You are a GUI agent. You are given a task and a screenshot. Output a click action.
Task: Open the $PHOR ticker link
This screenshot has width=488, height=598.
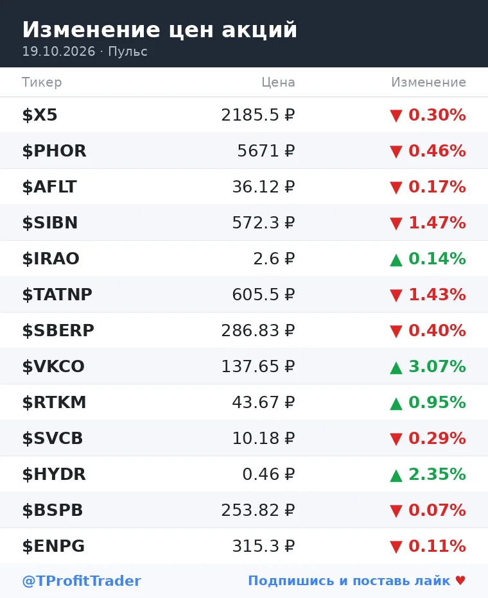click(54, 151)
